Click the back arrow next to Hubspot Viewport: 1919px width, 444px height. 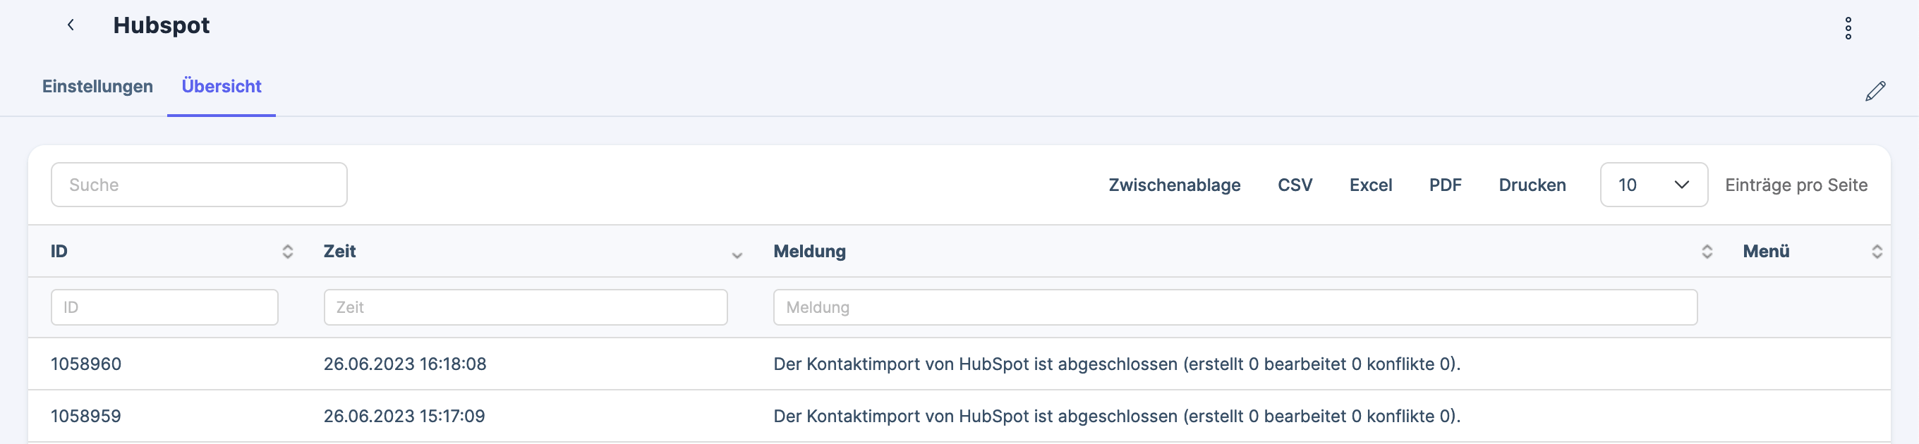click(x=71, y=25)
